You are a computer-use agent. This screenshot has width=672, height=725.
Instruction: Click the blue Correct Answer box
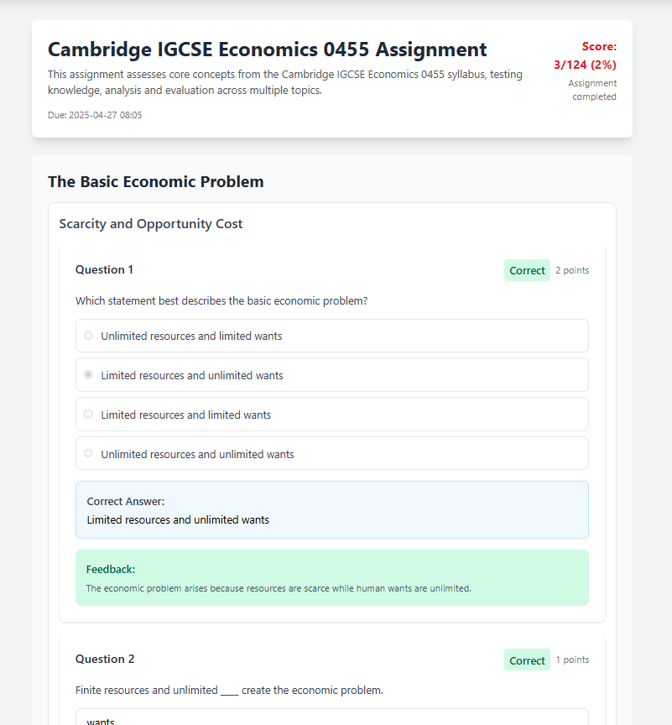pos(331,509)
